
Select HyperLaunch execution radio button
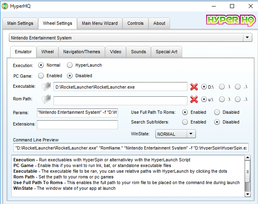[70, 65]
